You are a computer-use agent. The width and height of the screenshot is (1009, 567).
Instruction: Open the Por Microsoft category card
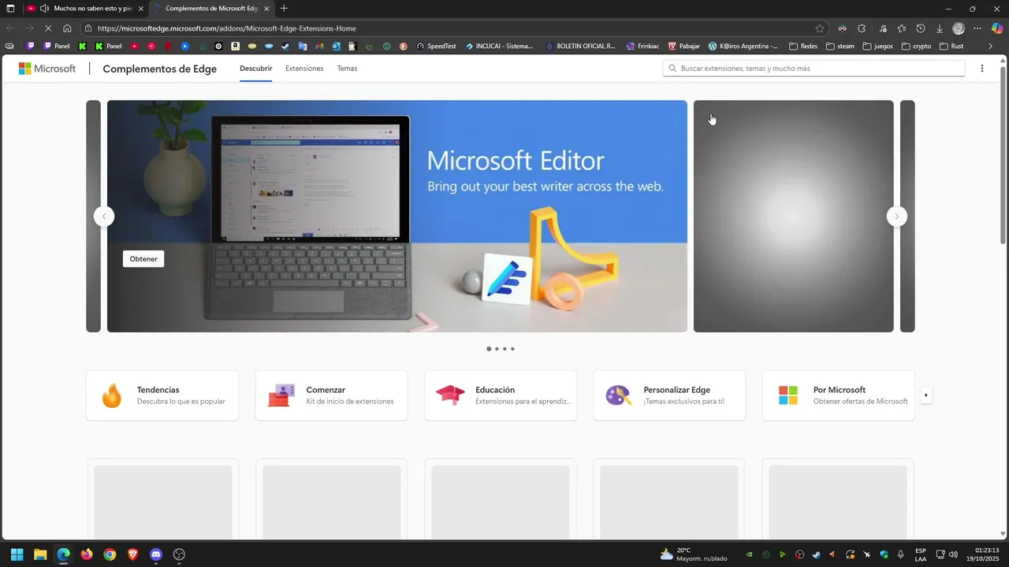pos(838,395)
